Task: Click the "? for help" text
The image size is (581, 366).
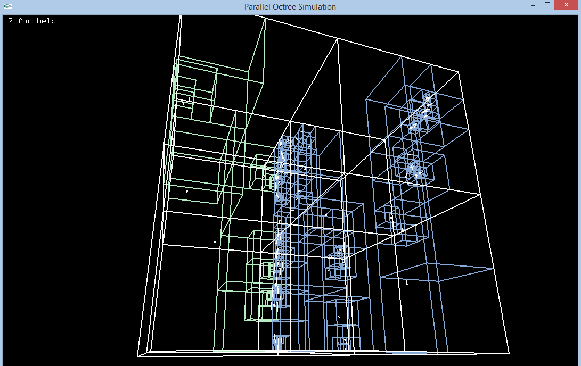Action: pyautogui.click(x=32, y=21)
